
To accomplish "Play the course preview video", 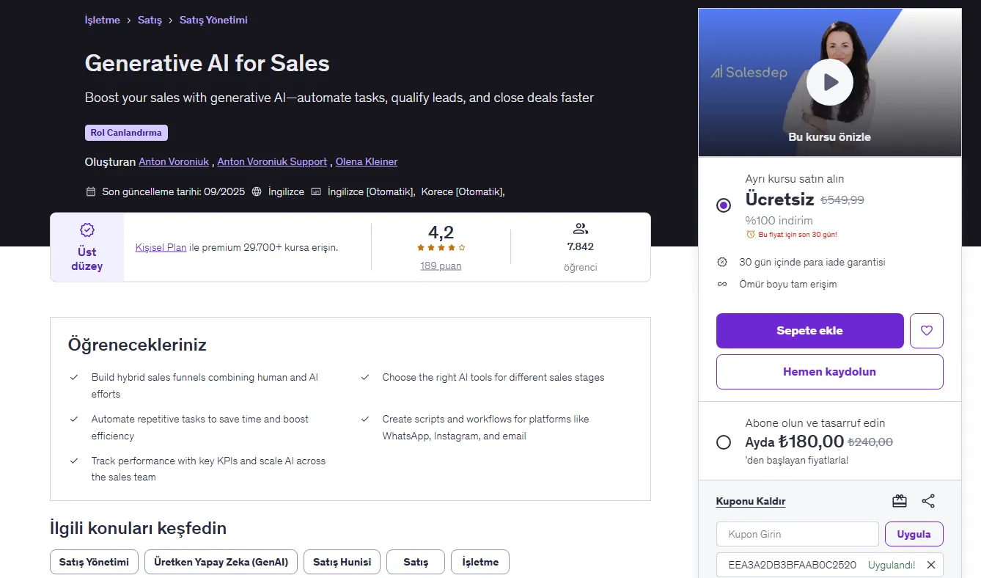I will tap(829, 82).
